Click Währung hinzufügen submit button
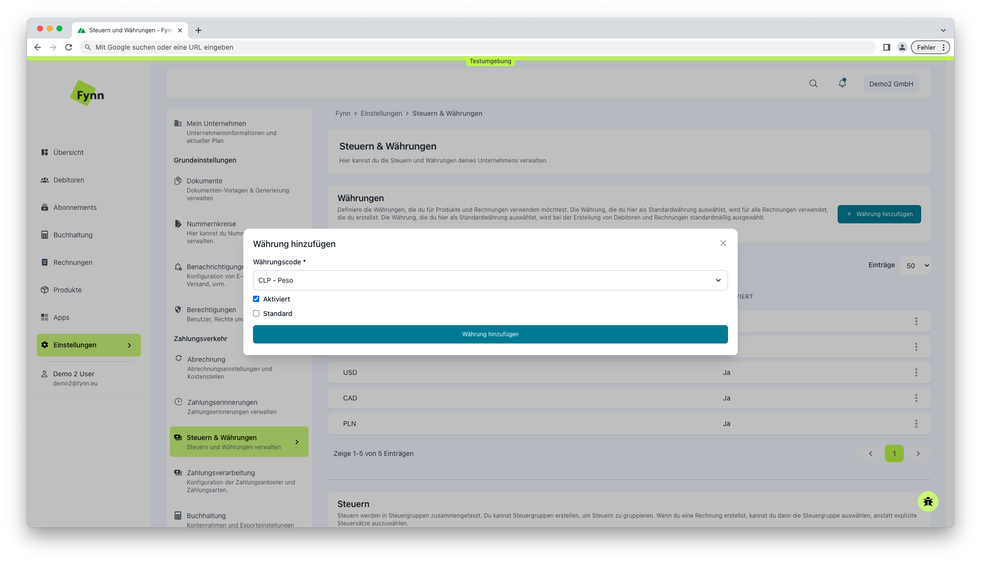 [x=490, y=334]
